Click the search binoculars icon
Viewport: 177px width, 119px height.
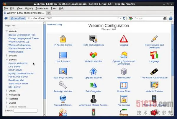tap(165, 18)
